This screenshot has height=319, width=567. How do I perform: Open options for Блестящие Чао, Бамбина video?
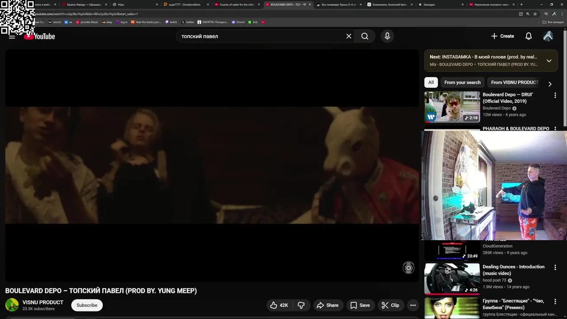[555, 302]
